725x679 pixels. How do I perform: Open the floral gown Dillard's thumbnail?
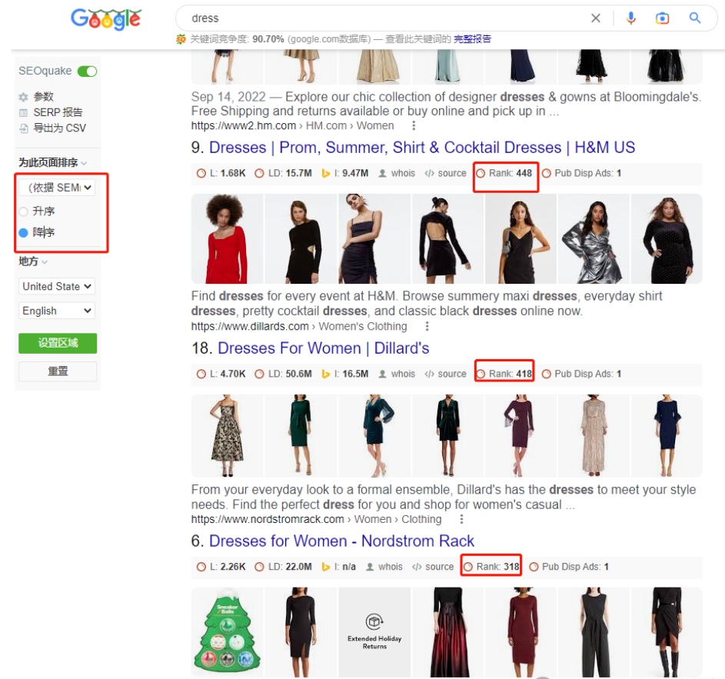tap(227, 435)
